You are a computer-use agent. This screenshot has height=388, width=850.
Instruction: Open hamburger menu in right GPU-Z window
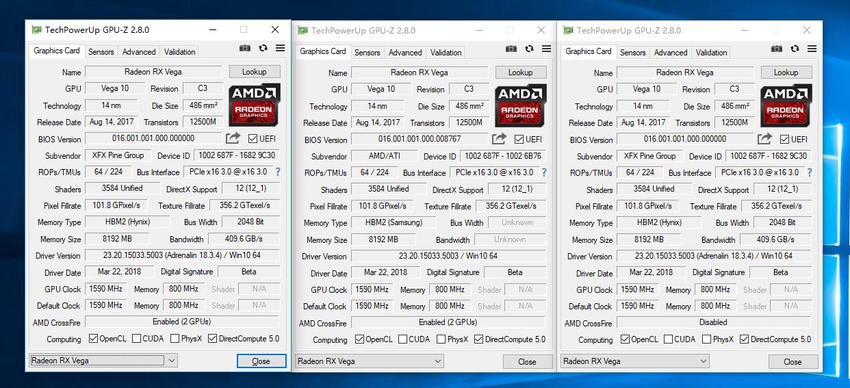click(x=812, y=49)
